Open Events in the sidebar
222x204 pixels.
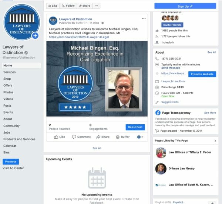click(x=8, y=112)
